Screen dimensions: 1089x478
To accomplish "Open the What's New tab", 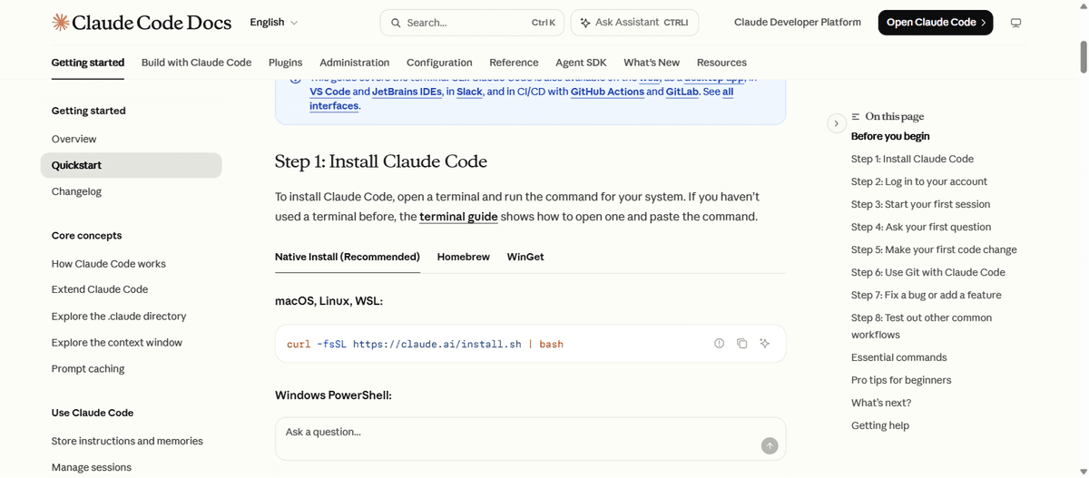I will point(652,63).
